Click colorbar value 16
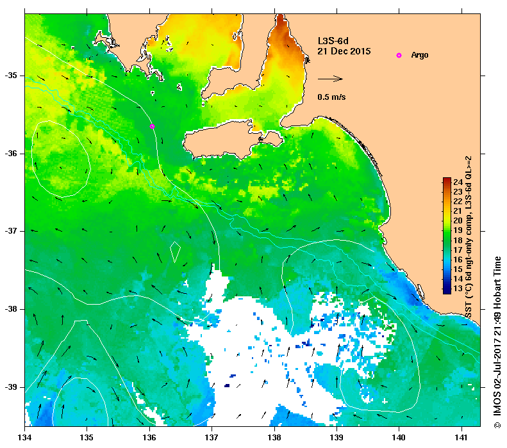 (x=458, y=259)
